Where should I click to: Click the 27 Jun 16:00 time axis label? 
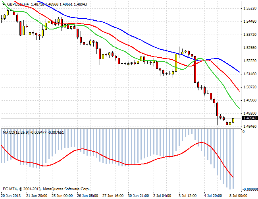(x=113, y=196)
